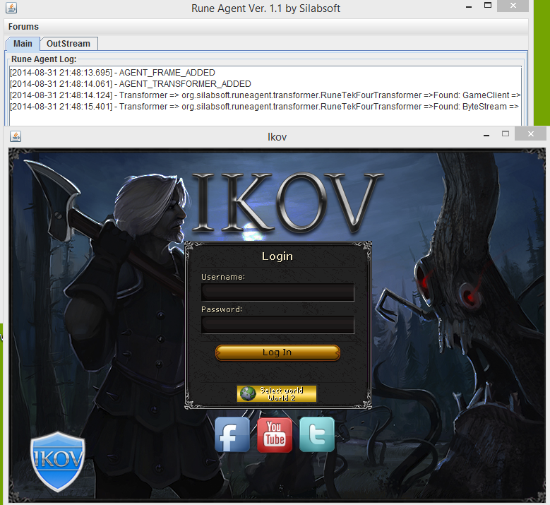Maximize the Ikov window
Image resolution: width=550 pixels, height=505 pixels.
[x=505, y=133]
